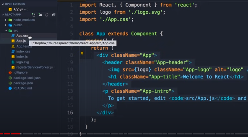This screenshot has width=248, height=137.
Task: Click src/App.js text inside code tag line 14
Action: pos(200,98)
